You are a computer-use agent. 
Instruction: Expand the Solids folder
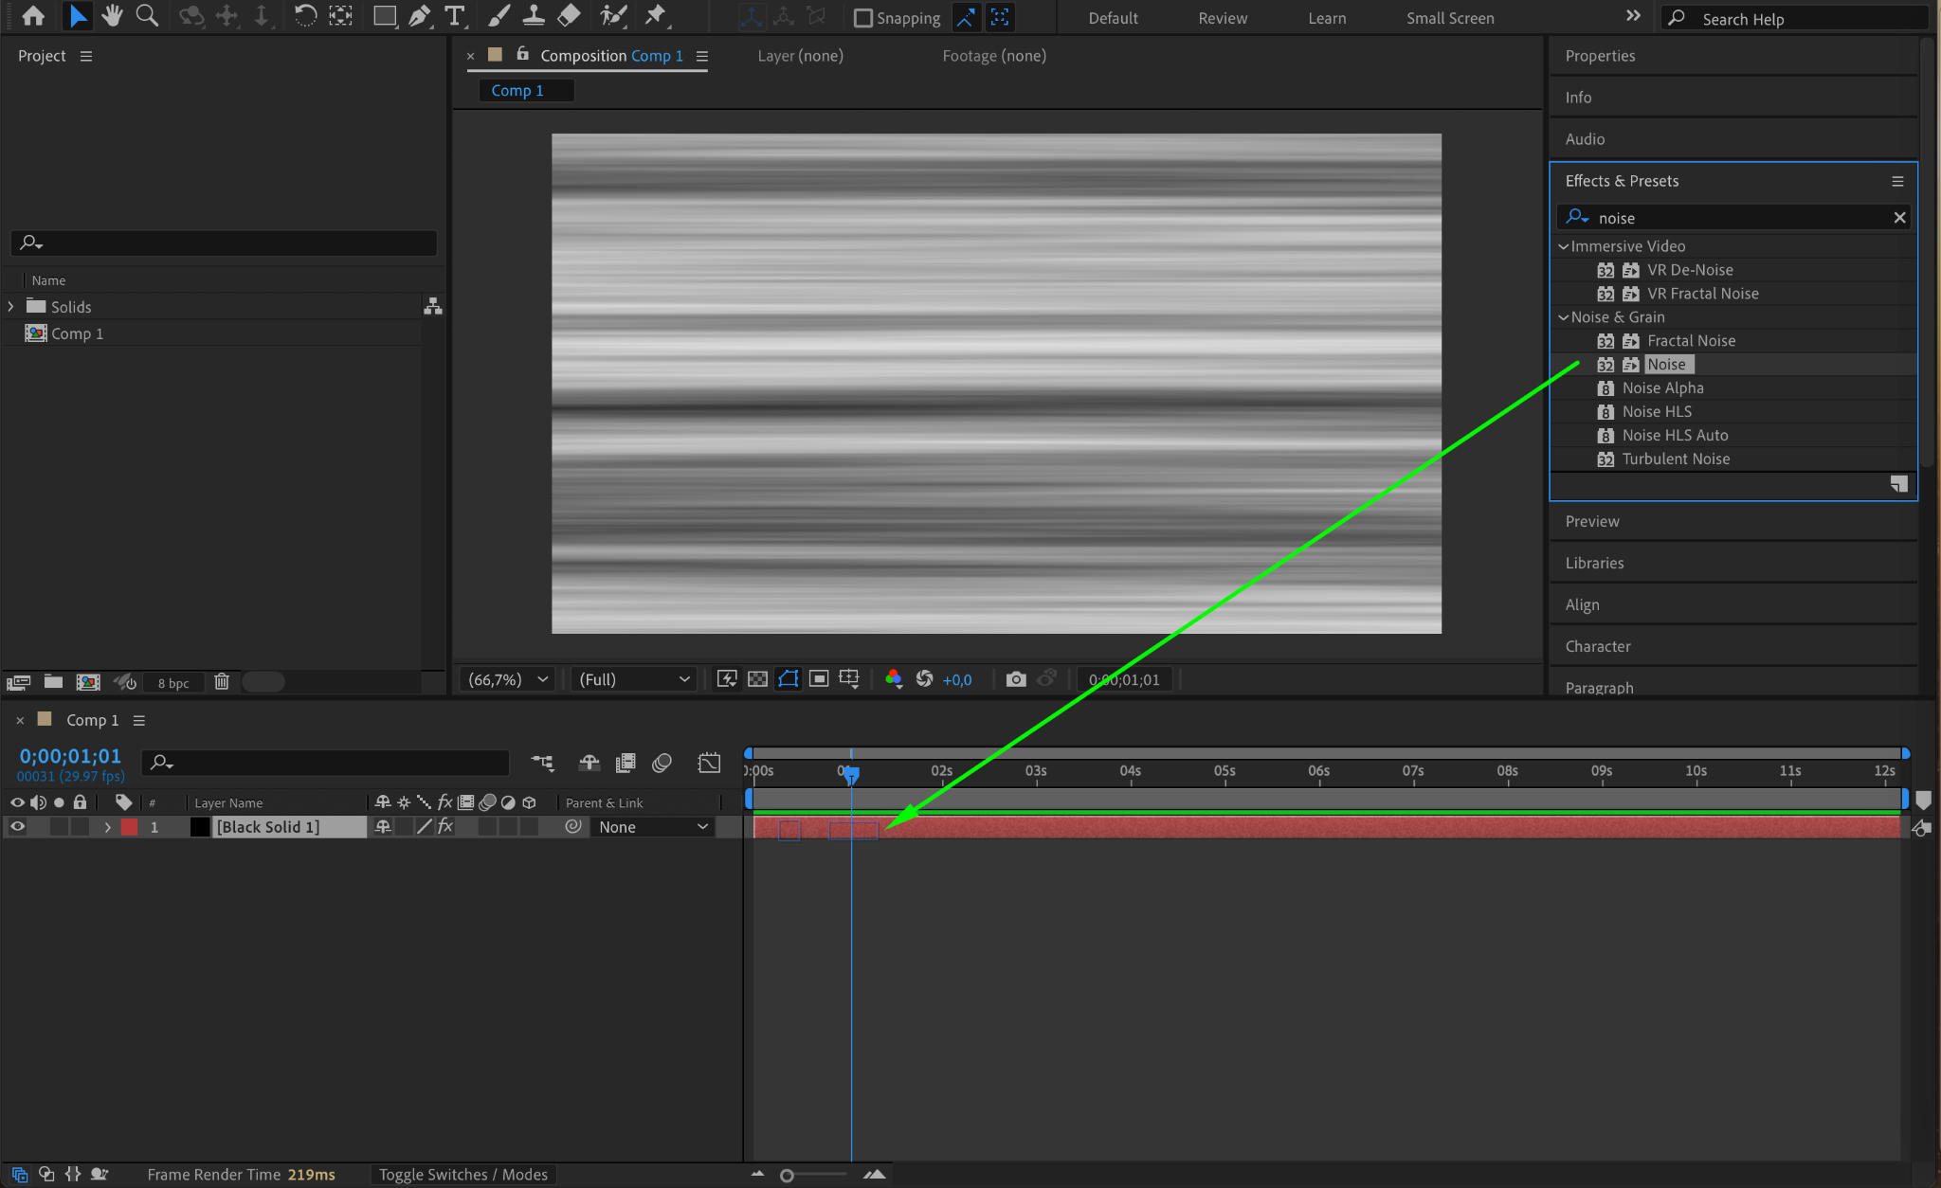[x=10, y=307]
